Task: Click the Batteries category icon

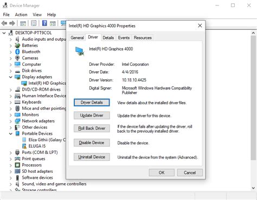Action: 17,45
